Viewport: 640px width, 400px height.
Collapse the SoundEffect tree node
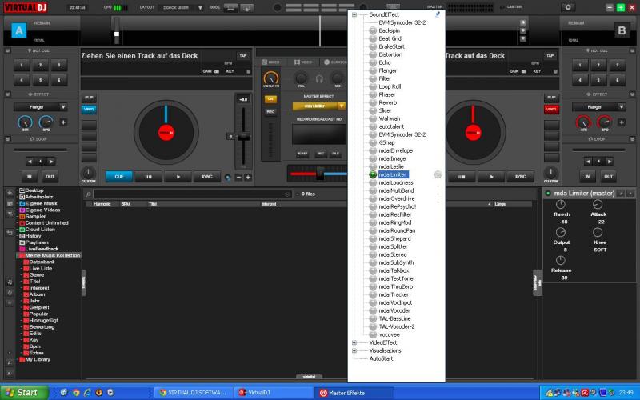click(354, 14)
